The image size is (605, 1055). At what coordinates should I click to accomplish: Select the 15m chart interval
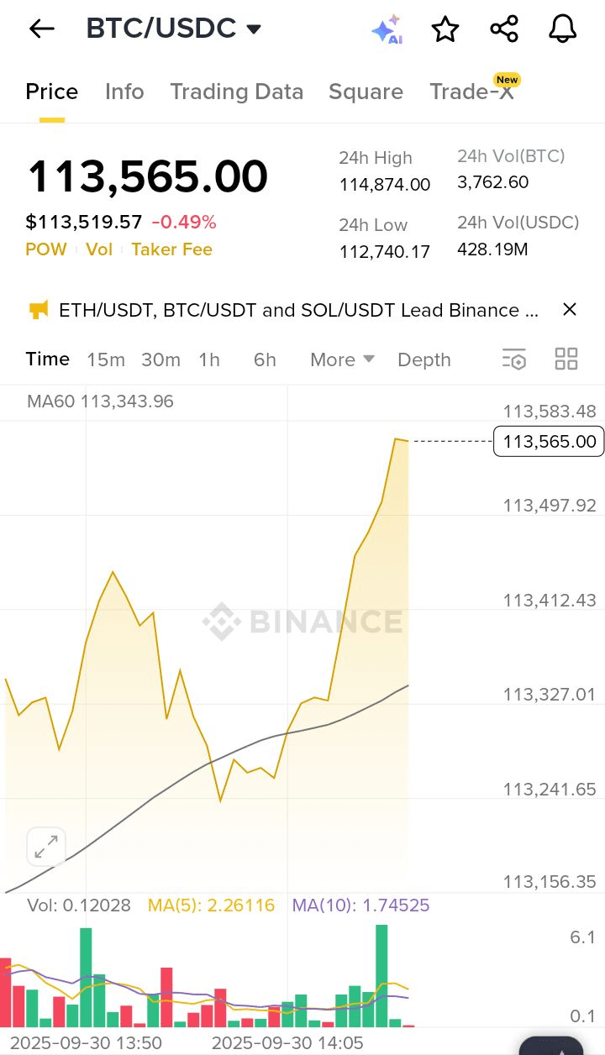(x=106, y=360)
